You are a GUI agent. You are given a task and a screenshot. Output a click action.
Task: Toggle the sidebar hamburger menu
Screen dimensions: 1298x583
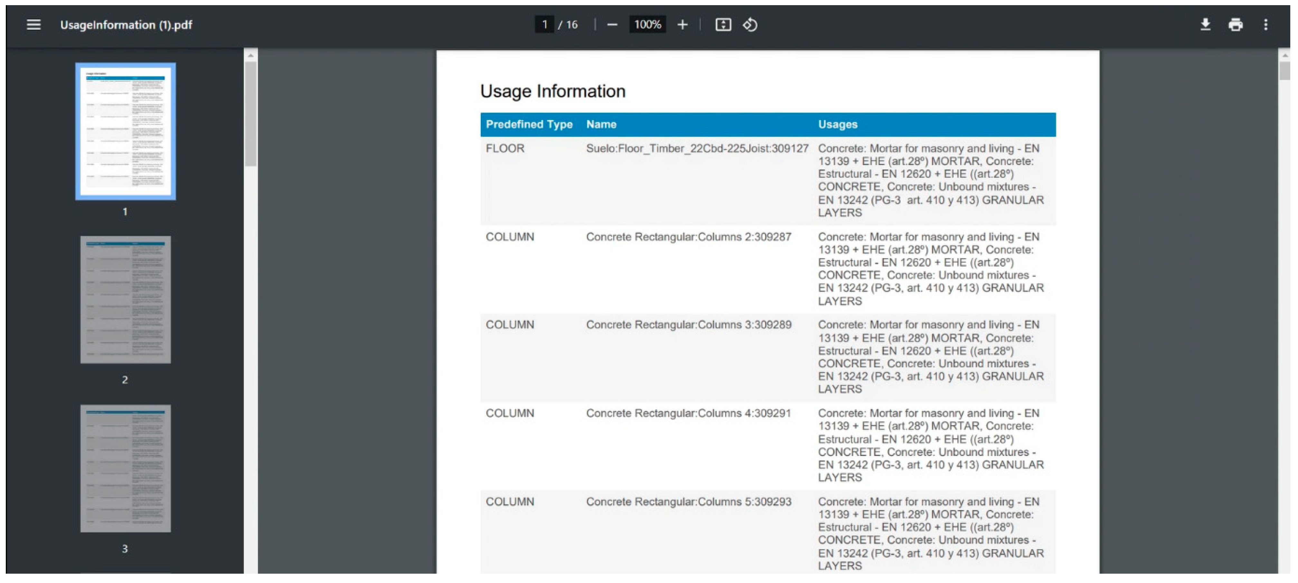tap(33, 25)
